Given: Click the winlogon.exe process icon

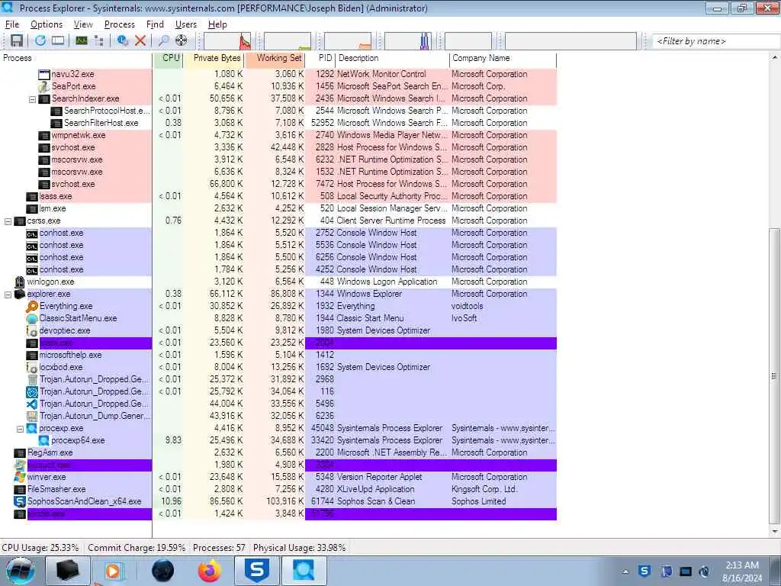Looking at the screenshot, I should 19,282.
